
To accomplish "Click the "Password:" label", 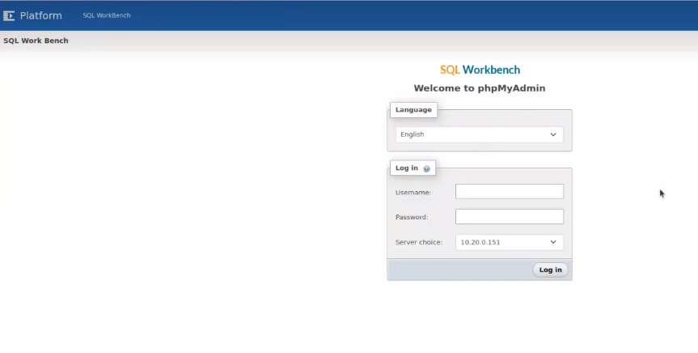I will [x=412, y=217].
